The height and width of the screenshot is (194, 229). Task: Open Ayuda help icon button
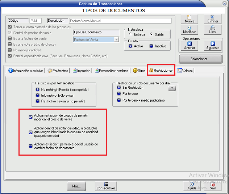point(192,186)
